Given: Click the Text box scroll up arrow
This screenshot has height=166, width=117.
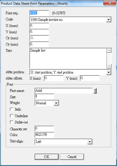Looking at the screenshot, I should (109, 50).
